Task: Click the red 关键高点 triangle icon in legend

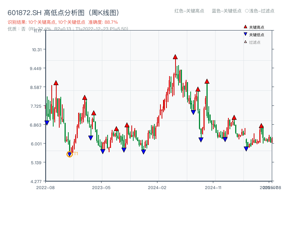Action: 245,27
